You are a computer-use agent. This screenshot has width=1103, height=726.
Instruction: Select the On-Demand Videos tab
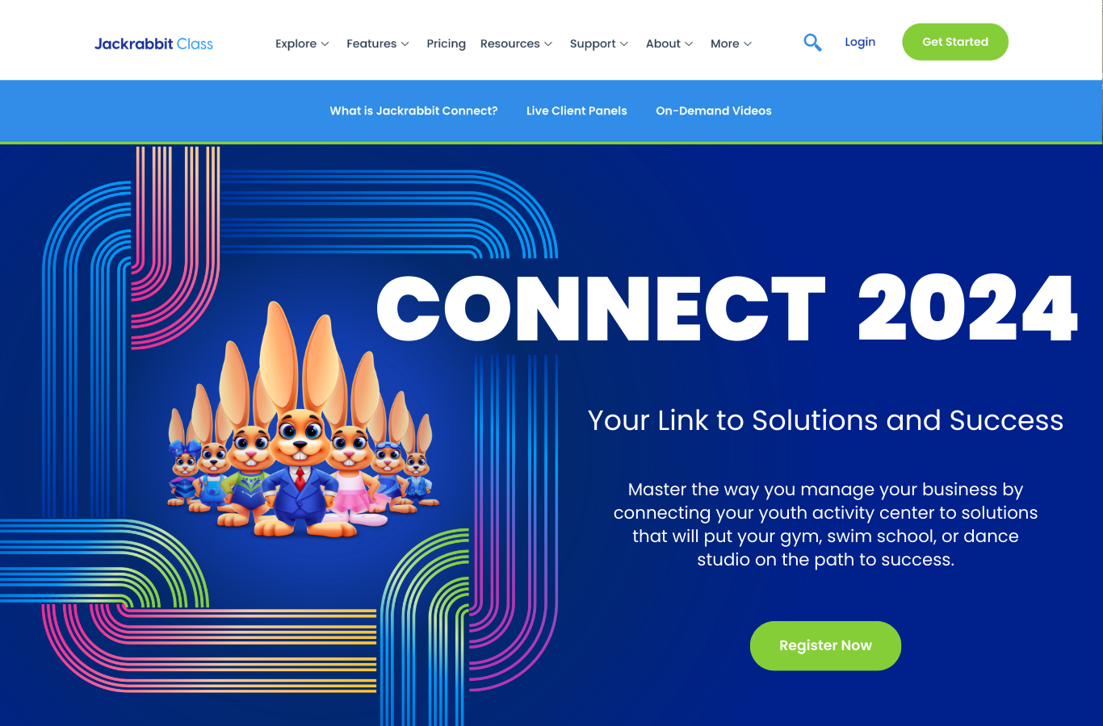(714, 111)
